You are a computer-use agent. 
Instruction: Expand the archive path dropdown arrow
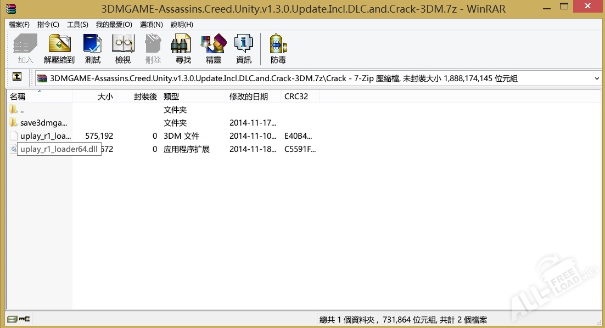click(x=597, y=78)
